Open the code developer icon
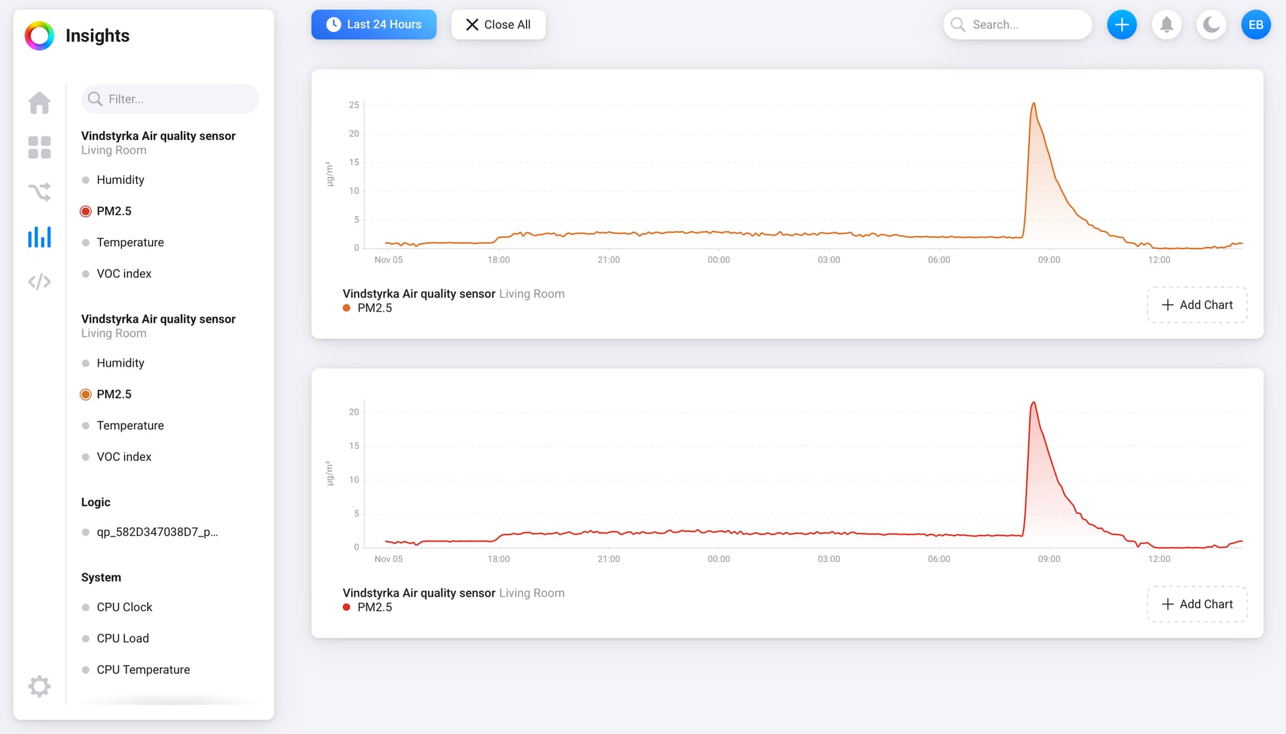This screenshot has height=734, width=1286. (x=40, y=282)
